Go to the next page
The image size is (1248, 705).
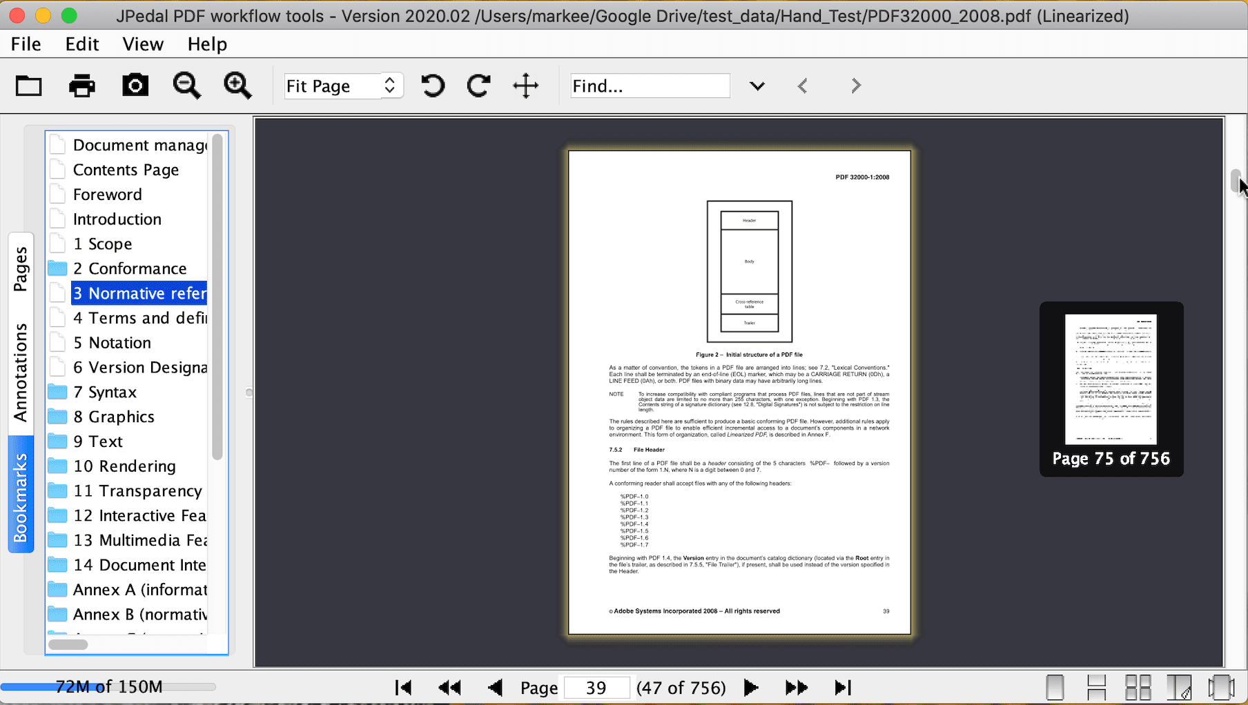(751, 687)
